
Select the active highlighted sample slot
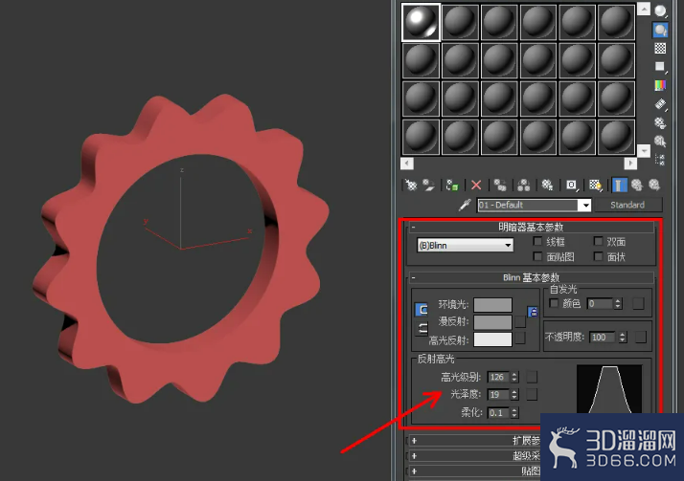pyautogui.click(x=421, y=21)
